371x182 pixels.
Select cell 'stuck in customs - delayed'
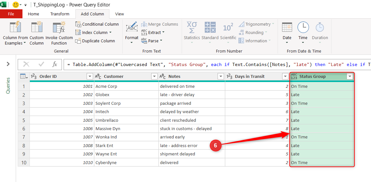(192, 128)
